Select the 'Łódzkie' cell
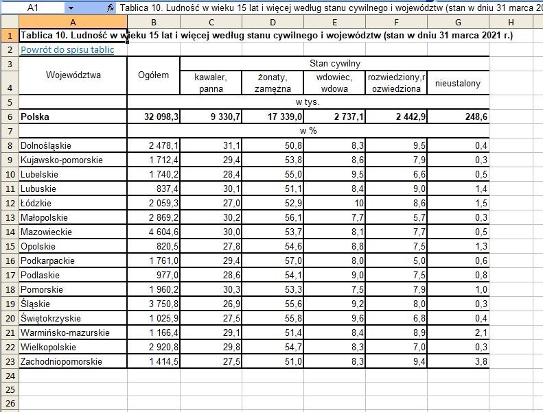 pyautogui.click(x=73, y=203)
